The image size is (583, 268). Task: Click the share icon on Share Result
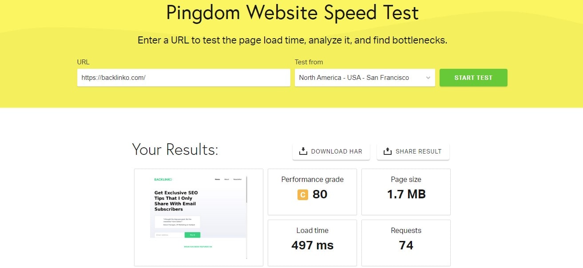pos(387,151)
